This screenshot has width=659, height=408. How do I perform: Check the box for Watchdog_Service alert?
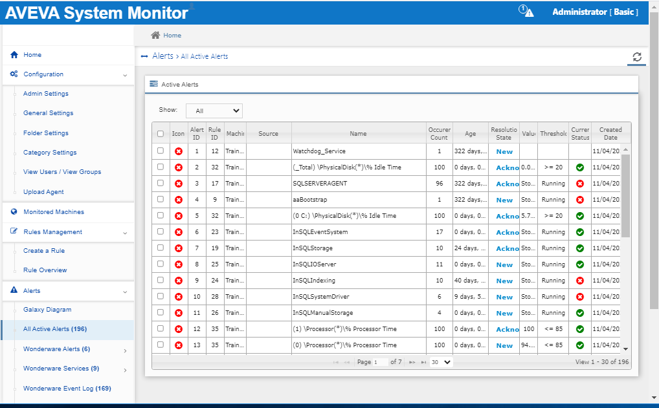point(161,150)
